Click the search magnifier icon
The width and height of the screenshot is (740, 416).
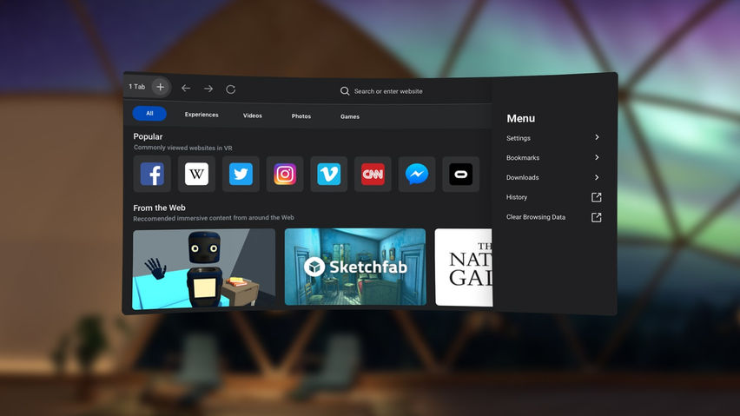tap(345, 91)
